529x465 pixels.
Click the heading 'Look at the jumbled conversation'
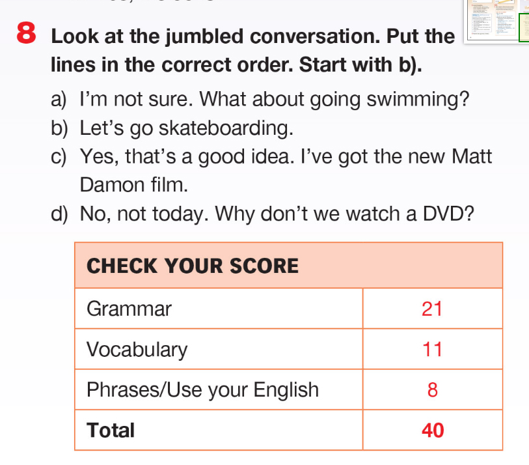(x=252, y=36)
